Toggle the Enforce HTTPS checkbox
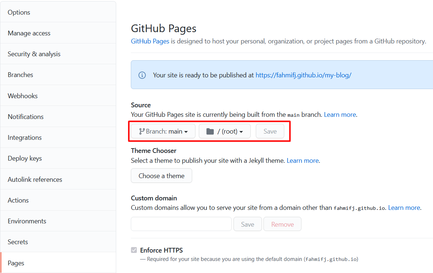 click(134, 250)
